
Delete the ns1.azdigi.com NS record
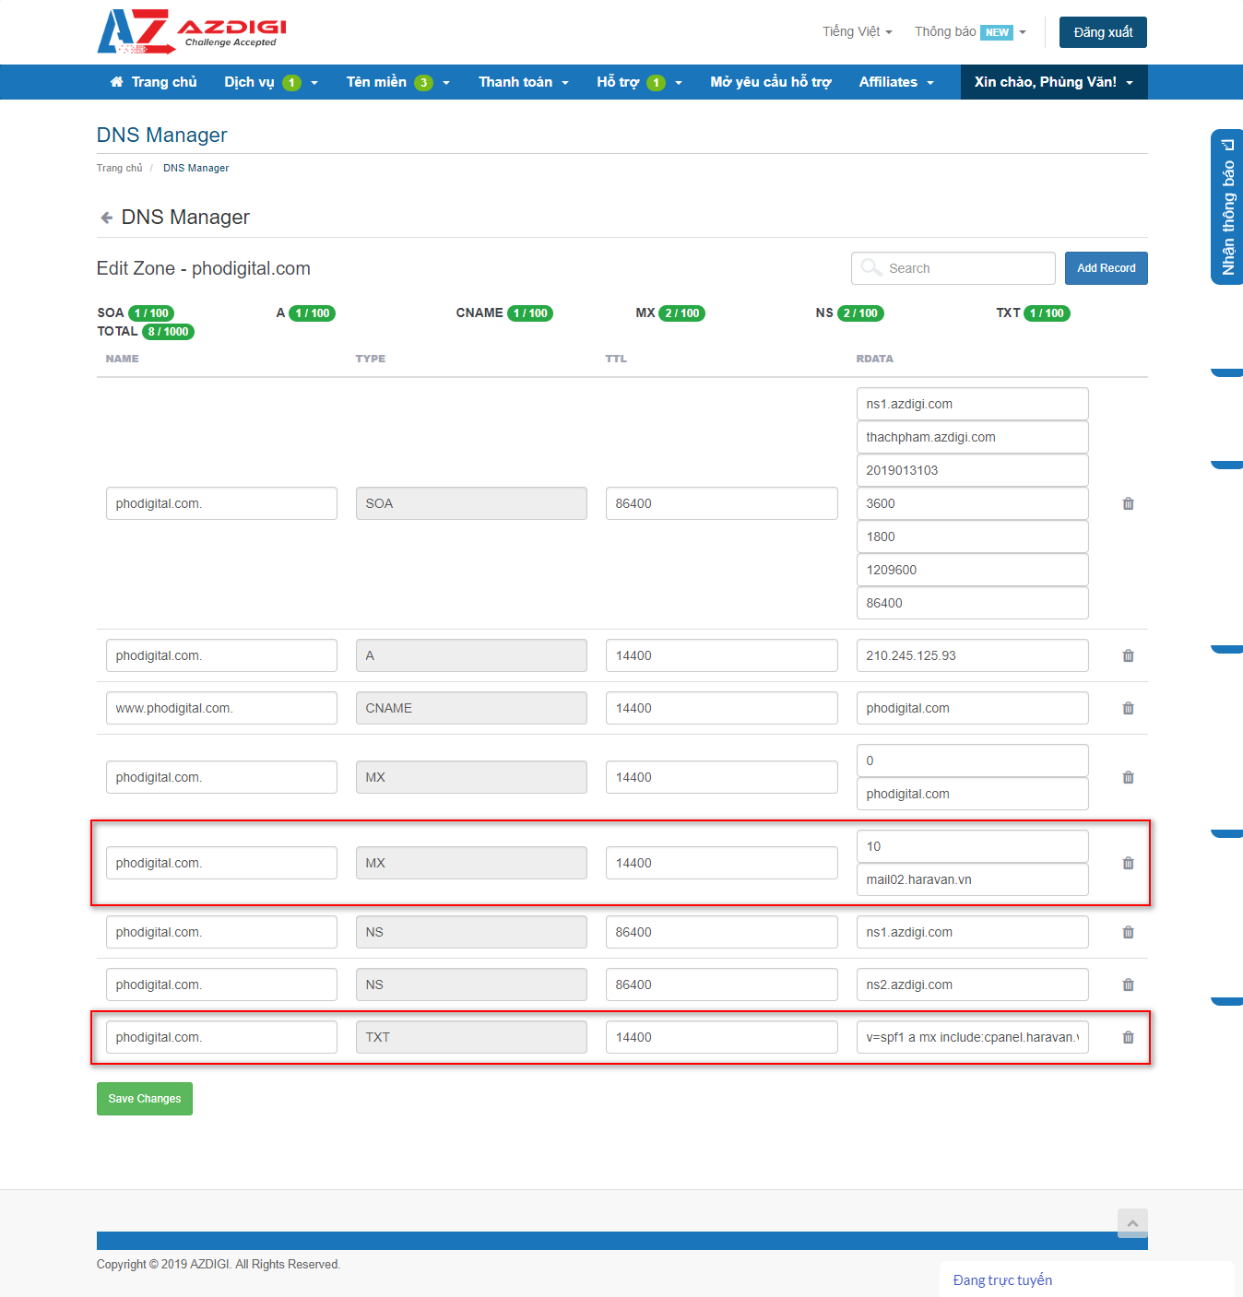click(1128, 932)
